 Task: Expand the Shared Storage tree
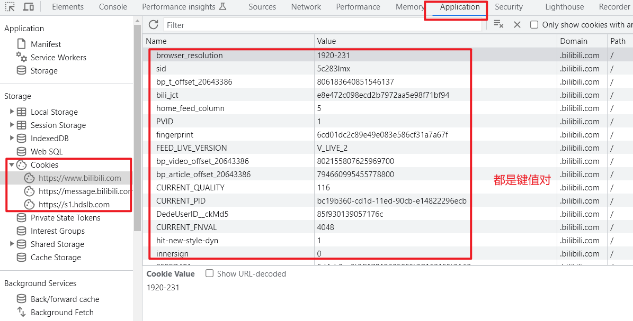[x=12, y=244]
